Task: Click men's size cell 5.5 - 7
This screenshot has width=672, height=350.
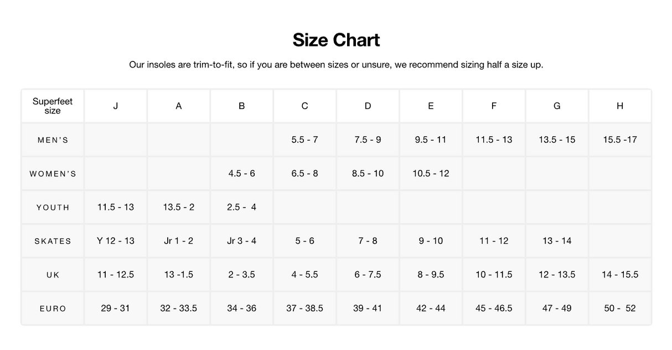Action: (x=304, y=140)
